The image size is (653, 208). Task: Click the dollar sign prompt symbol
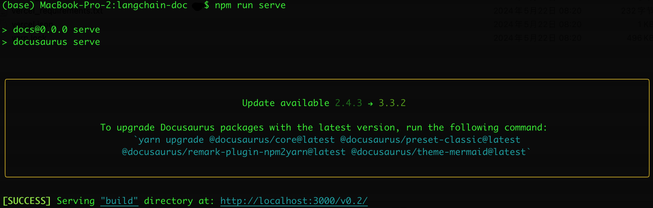[x=206, y=5]
